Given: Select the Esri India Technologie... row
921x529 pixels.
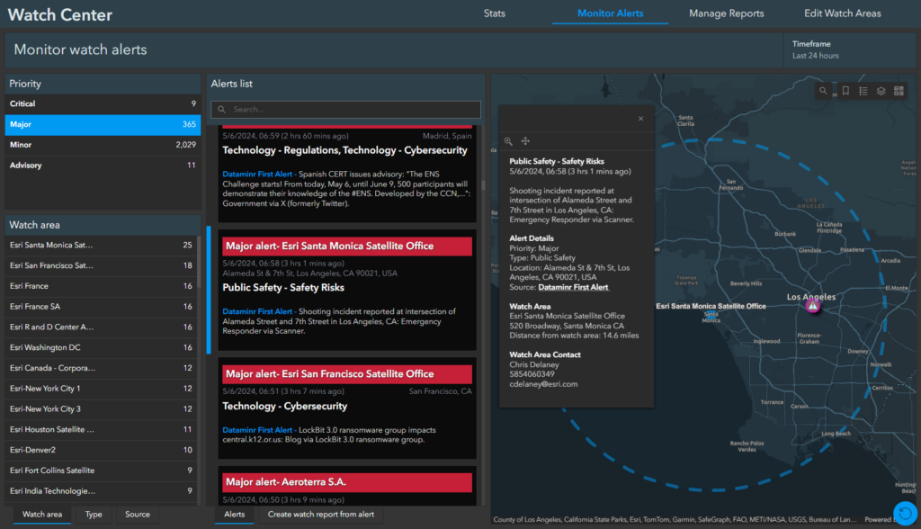Looking at the screenshot, I should pyautogui.click(x=101, y=491).
